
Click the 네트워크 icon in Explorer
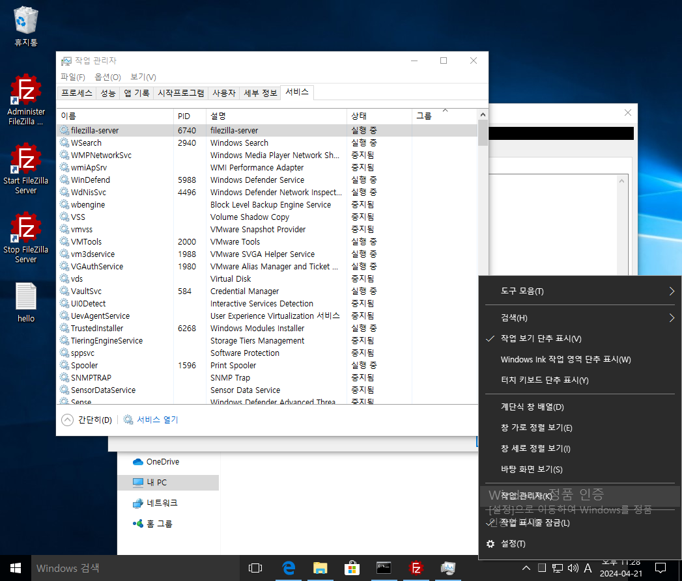(x=138, y=503)
